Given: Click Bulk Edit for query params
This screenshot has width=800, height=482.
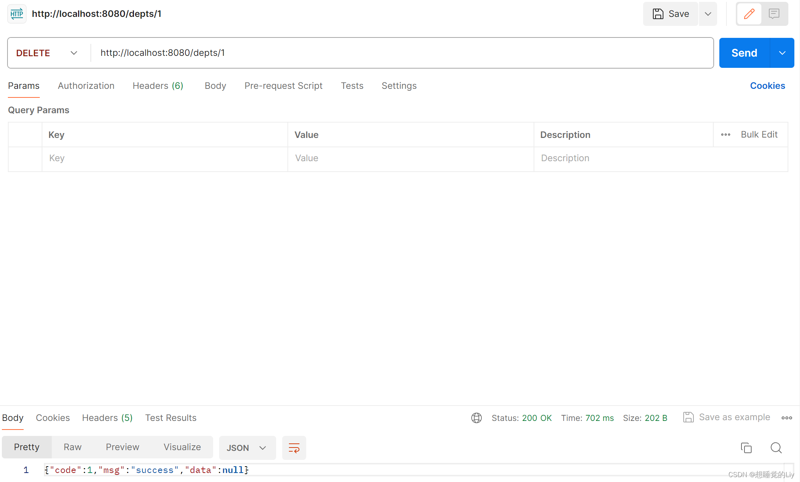Looking at the screenshot, I should tap(759, 134).
